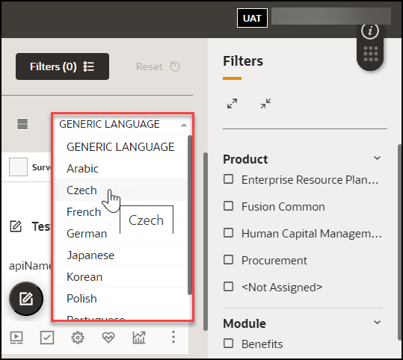Check the Fusion Common filter
Image resolution: width=403 pixels, height=360 pixels.
coord(229,206)
